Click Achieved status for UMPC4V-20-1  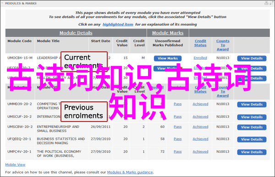[200, 152]
